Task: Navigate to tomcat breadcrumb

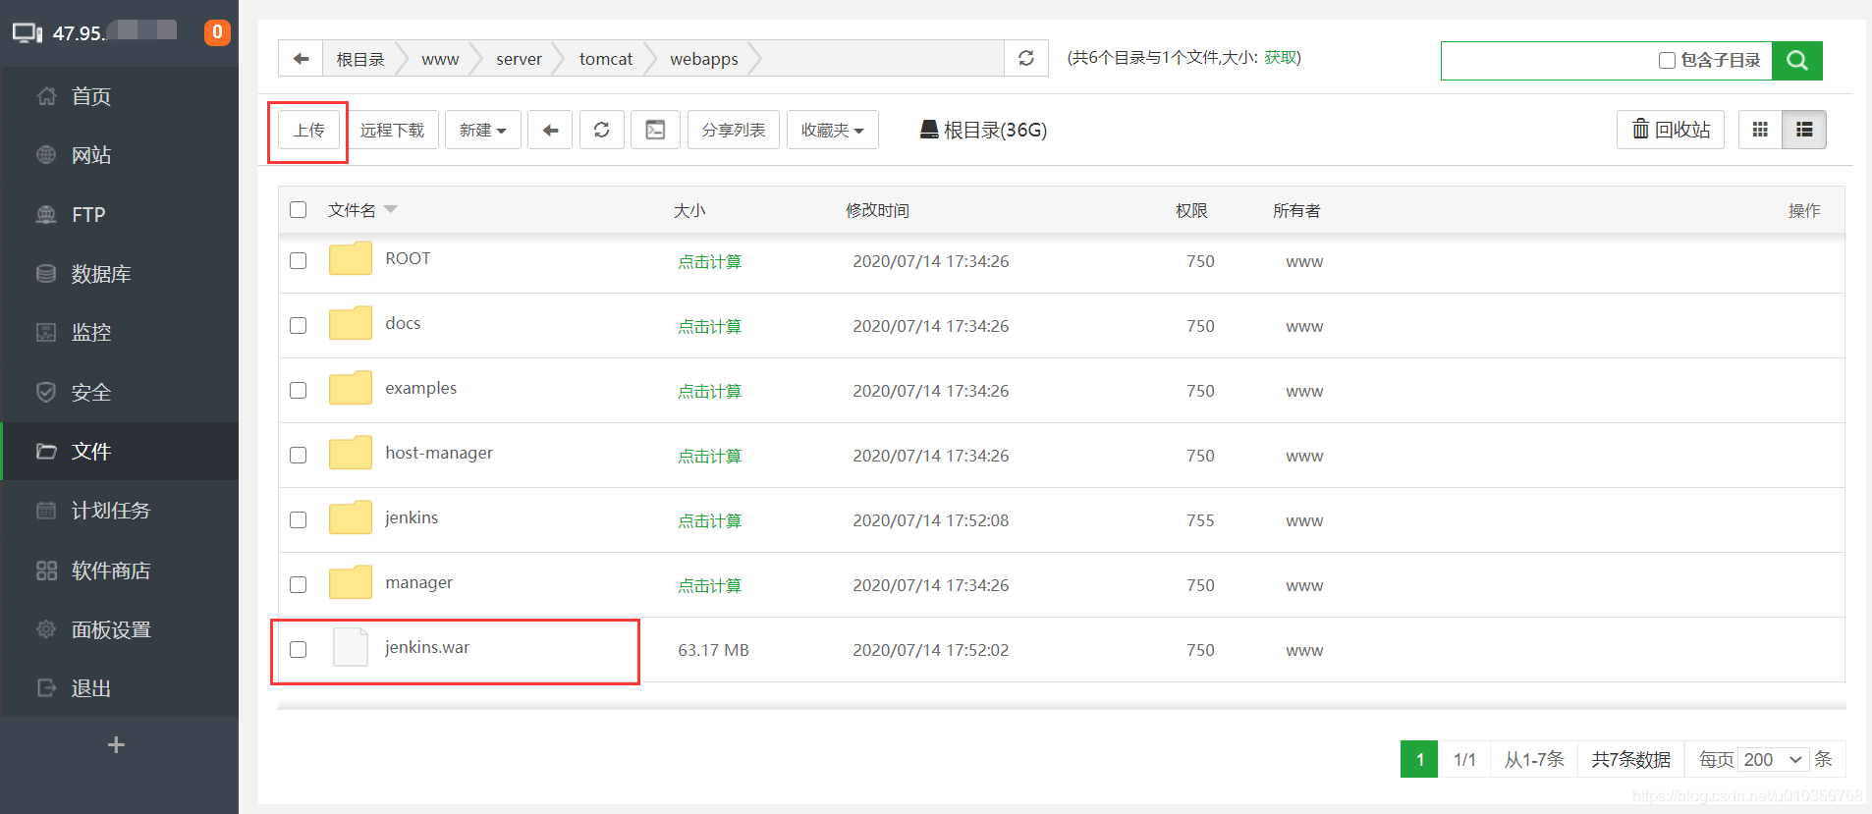Action: point(606,59)
